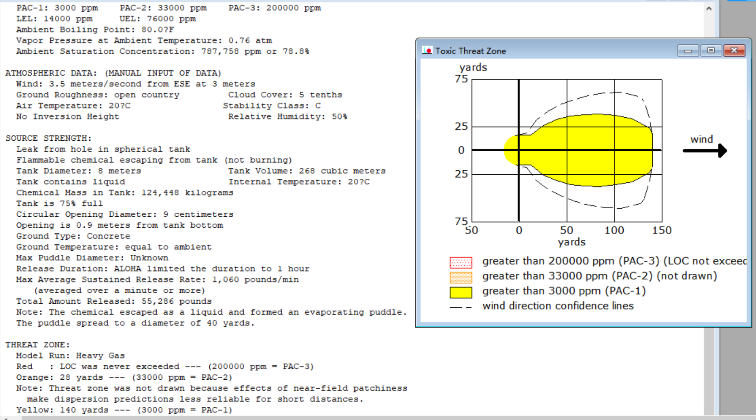Click 'Circular Opening Diameter: 9 centimeters' line
This screenshot has width=756, height=420.
click(125, 215)
